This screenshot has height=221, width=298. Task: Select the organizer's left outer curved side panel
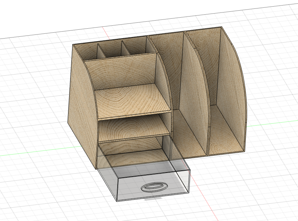[83, 106]
